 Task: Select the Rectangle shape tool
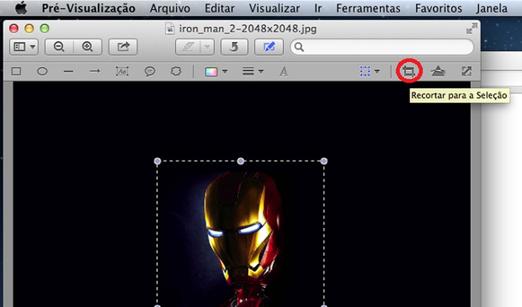pos(16,71)
